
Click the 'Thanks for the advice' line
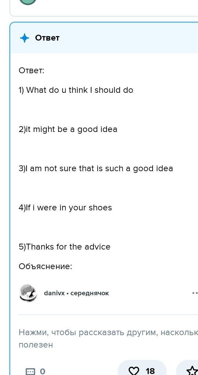pyautogui.click(x=65, y=247)
